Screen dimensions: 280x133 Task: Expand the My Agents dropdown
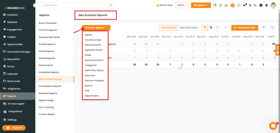[201, 5]
